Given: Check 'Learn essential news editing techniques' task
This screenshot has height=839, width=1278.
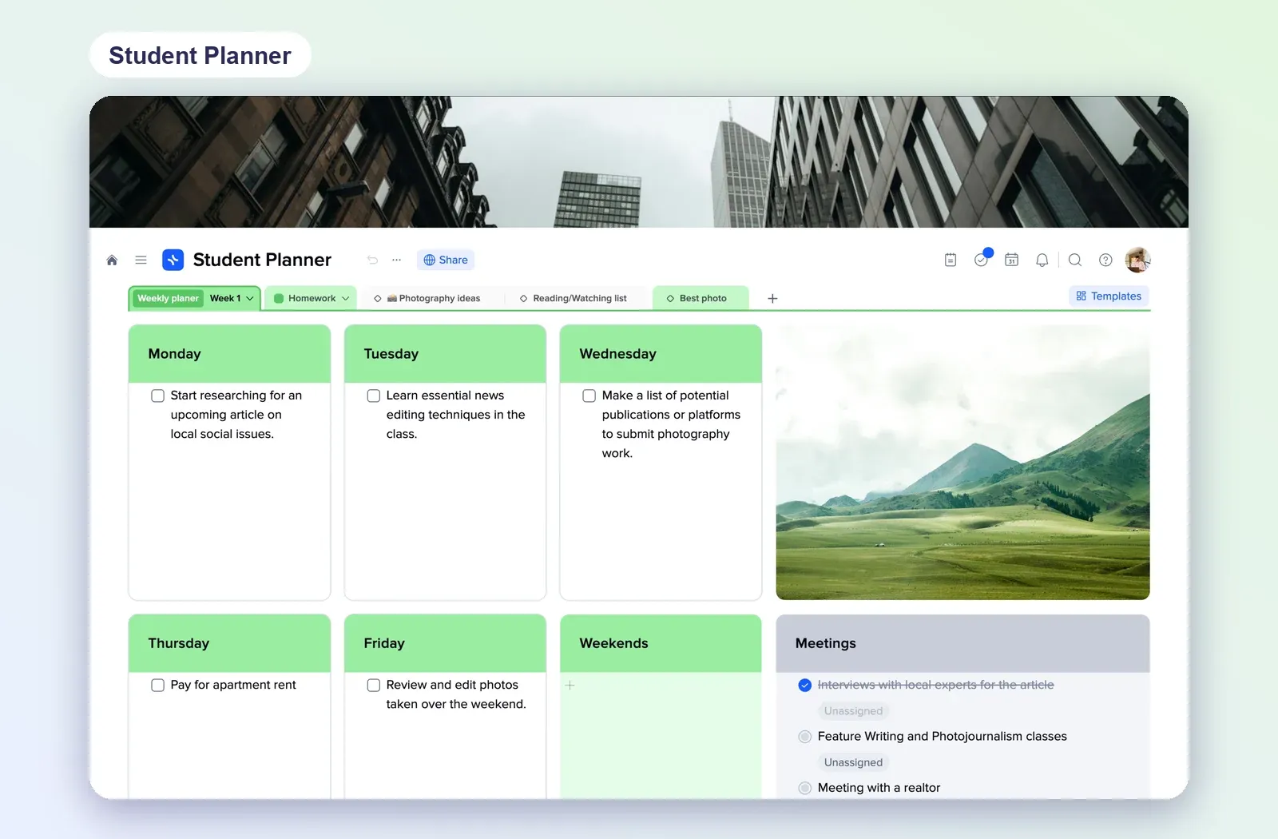Looking at the screenshot, I should (x=373, y=396).
